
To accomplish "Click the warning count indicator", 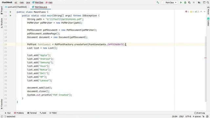I will [192, 12].
